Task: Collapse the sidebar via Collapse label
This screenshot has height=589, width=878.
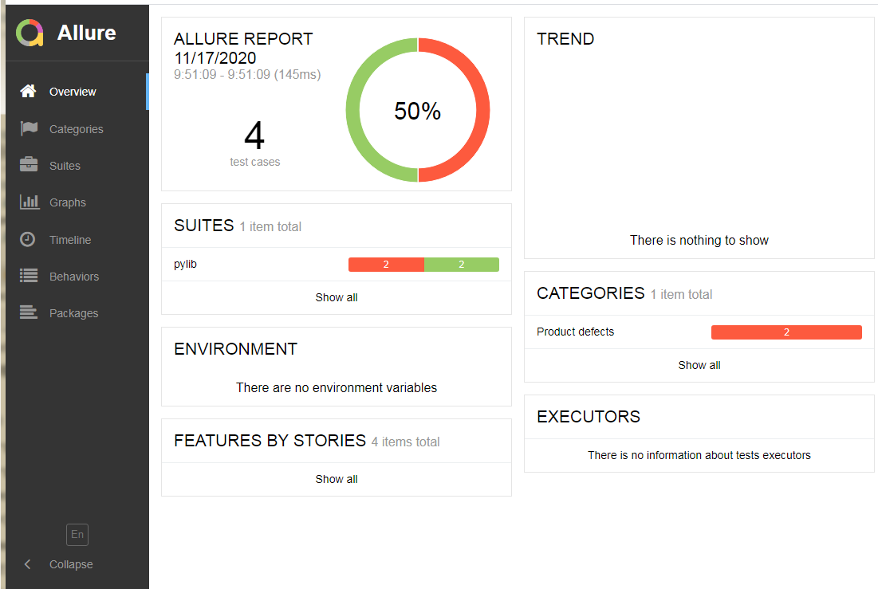Action: point(71,564)
